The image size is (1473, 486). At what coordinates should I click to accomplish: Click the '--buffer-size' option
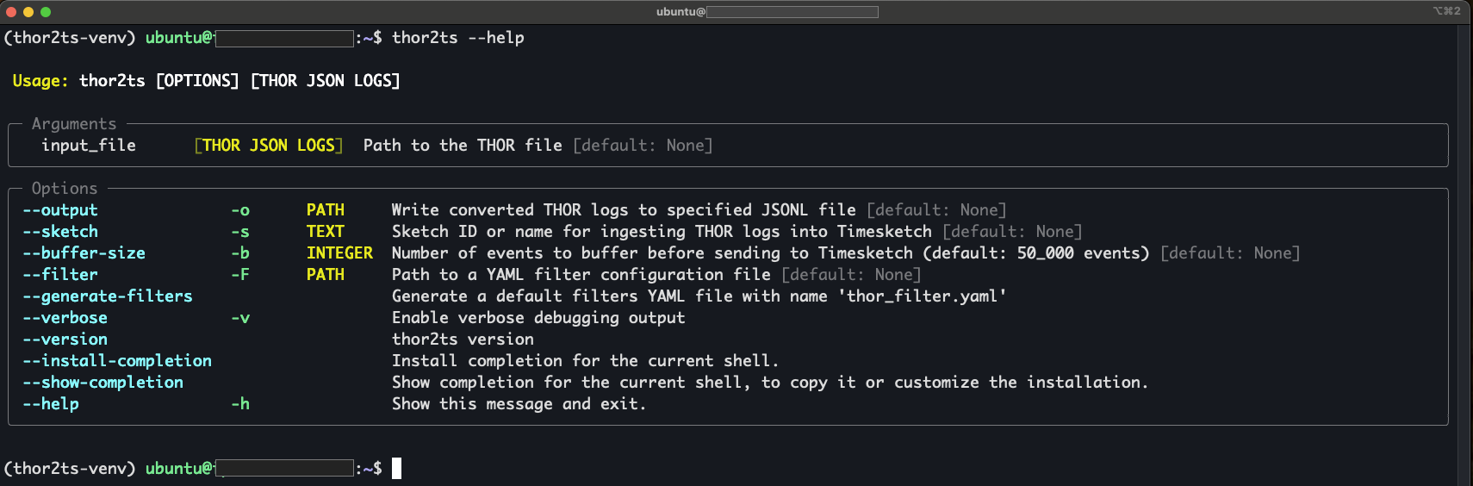pos(84,253)
